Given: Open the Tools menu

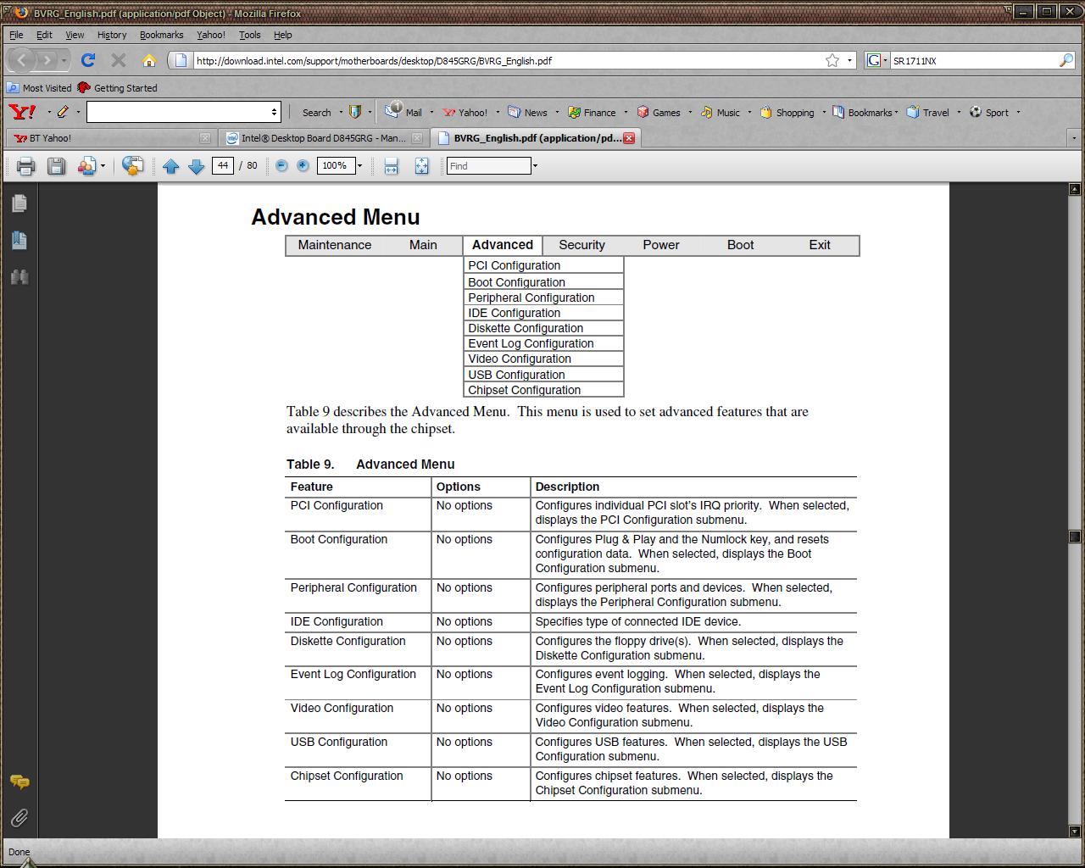Looking at the screenshot, I should pyautogui.click(x=249, y=35).
